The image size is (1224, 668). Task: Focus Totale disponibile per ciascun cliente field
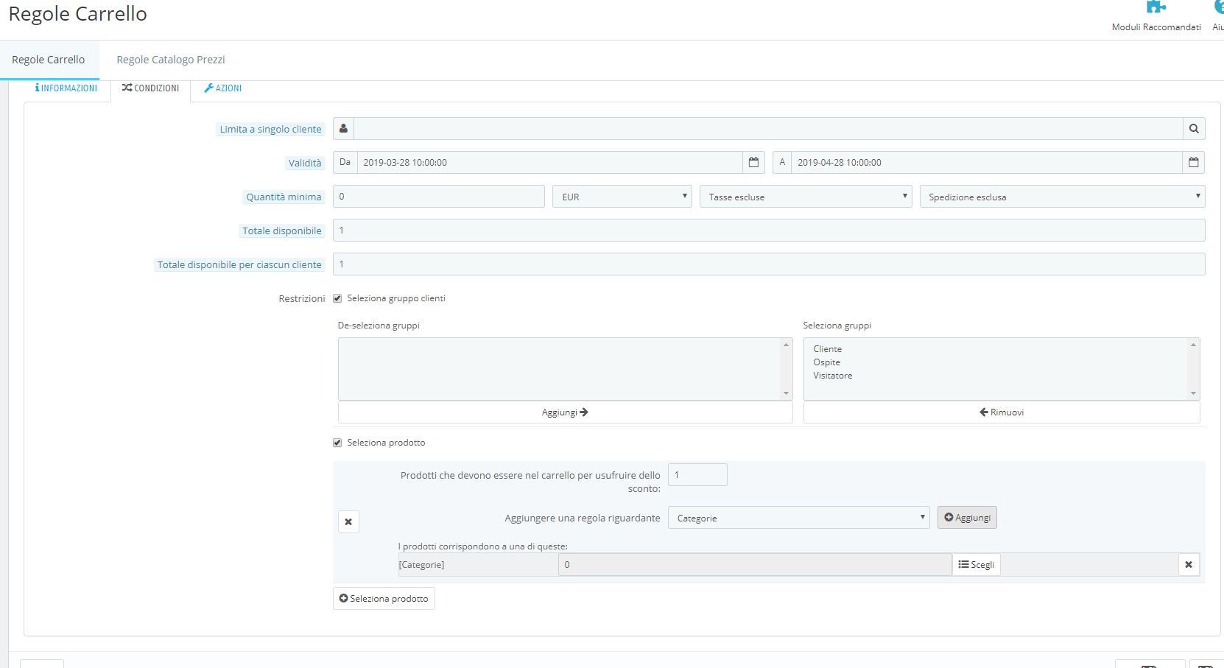[769, 264]
